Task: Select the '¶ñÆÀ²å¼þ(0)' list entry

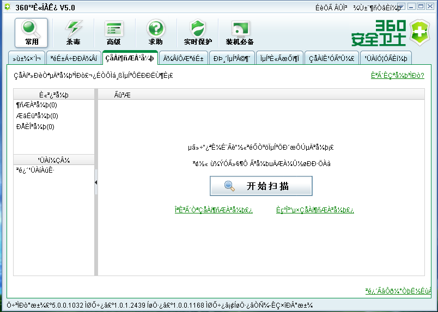Action: (x=36, y=105)
